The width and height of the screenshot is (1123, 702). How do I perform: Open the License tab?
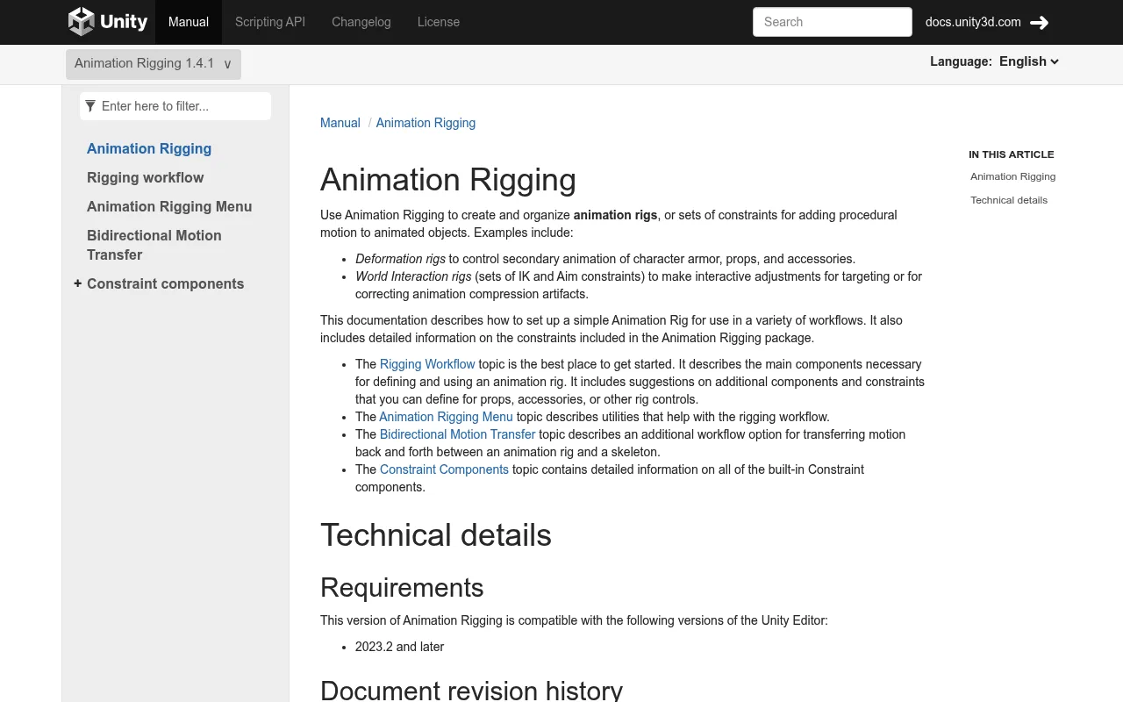point(439,22)
